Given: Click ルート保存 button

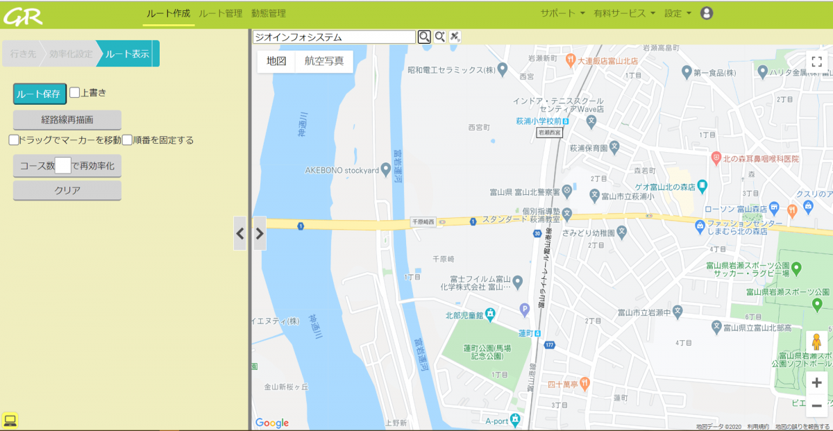Looking at the screenshot, I should coord(40,94).
